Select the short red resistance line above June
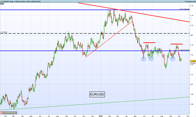 pos(149,43)
